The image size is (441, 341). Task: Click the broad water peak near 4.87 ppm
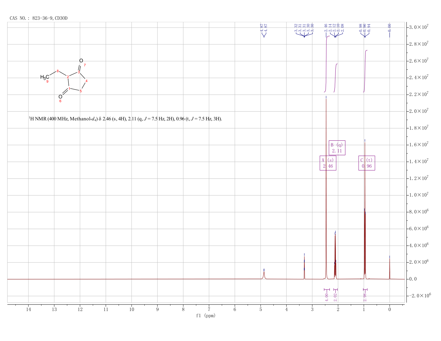click(x=264, y=275)
